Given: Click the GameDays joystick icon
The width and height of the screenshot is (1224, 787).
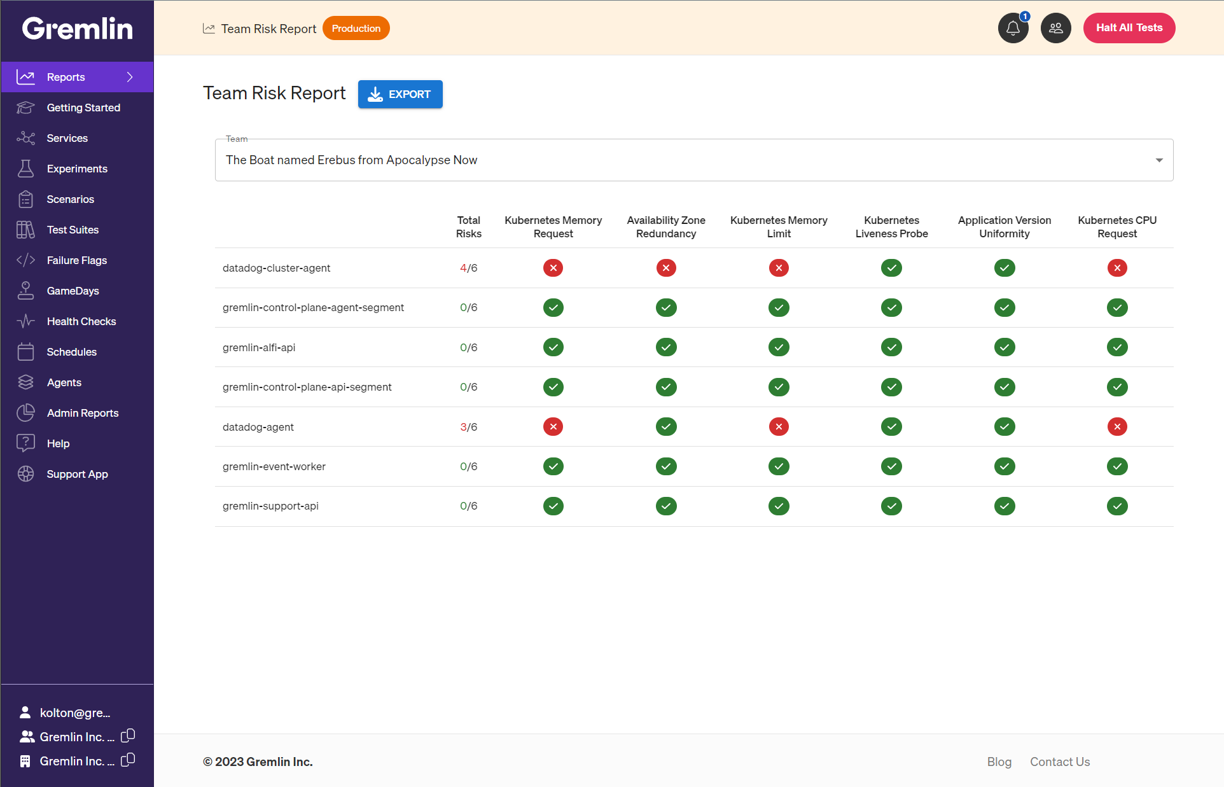Looking at the screenshot, I should tap(25, 291).
